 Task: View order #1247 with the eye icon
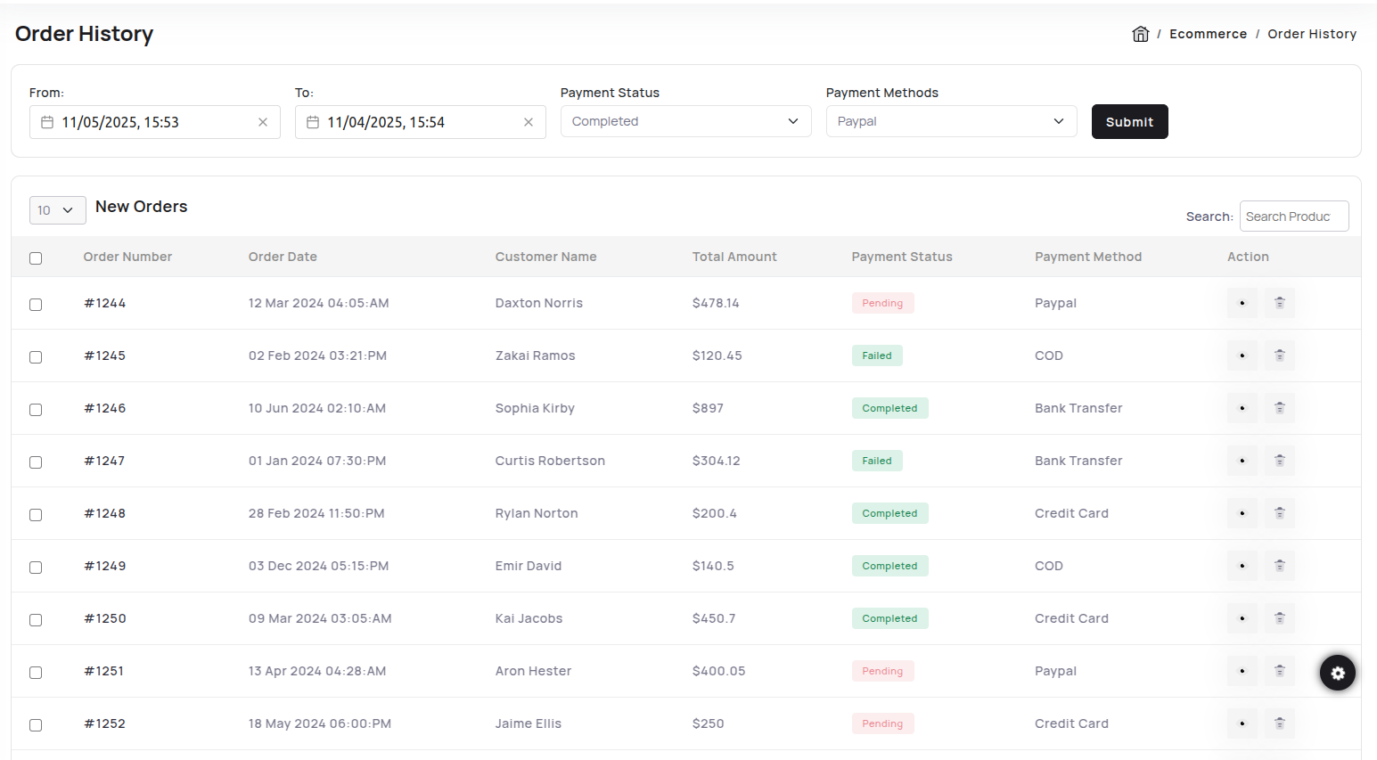pos(1242,461)
